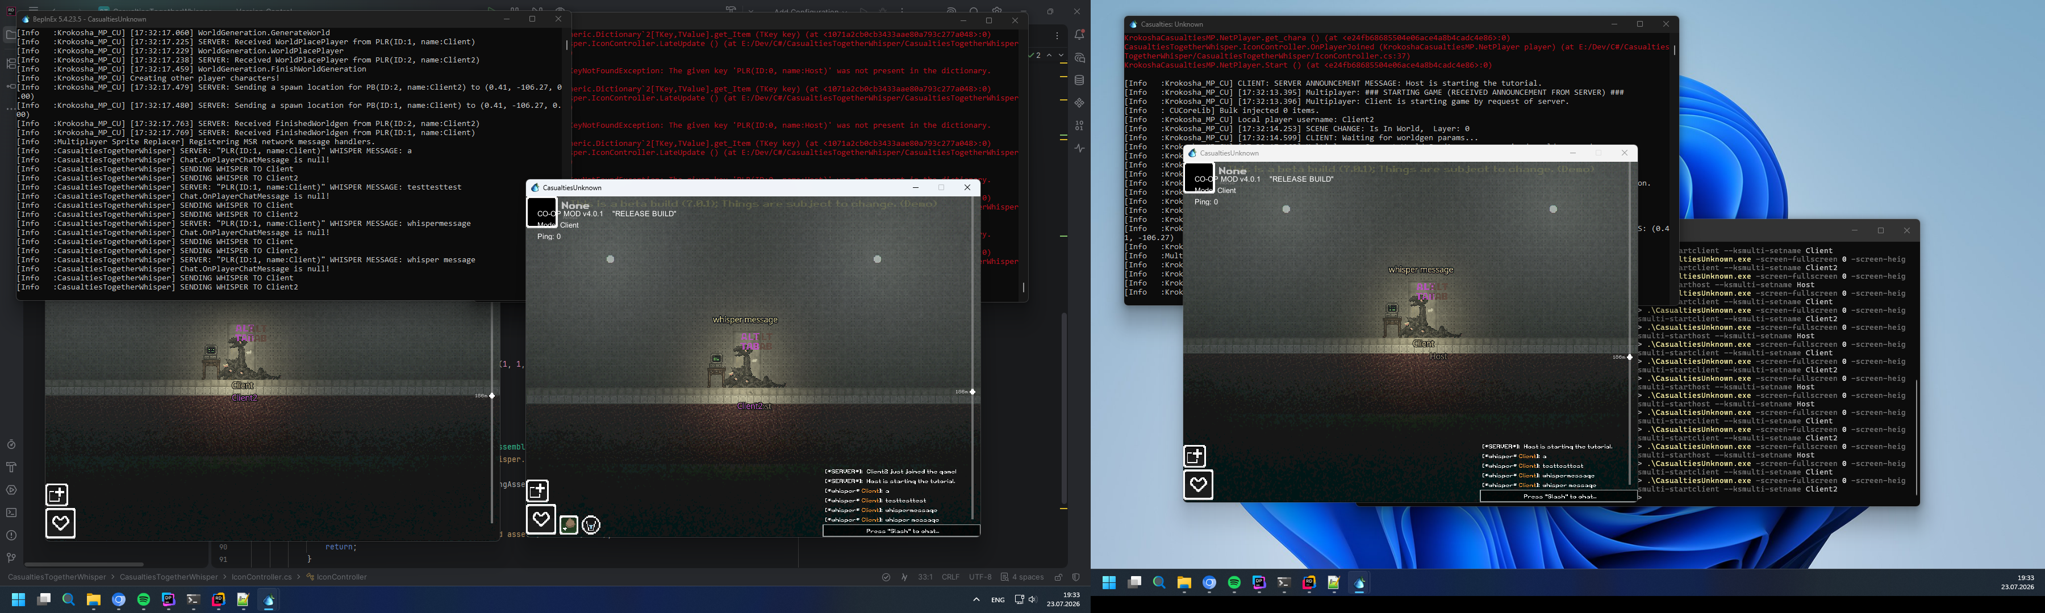This screenshot has height=613, width=2045.
Task: Open the Problems tool window in Rider's sidebar
Action: pyautogui.click(x=11, y=535)
